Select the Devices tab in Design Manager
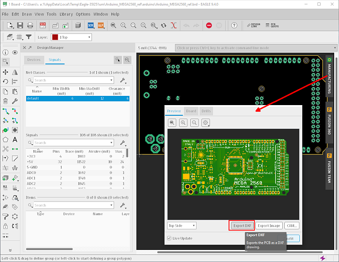Viewport: 339px width, 262px height. click(34, 60)
